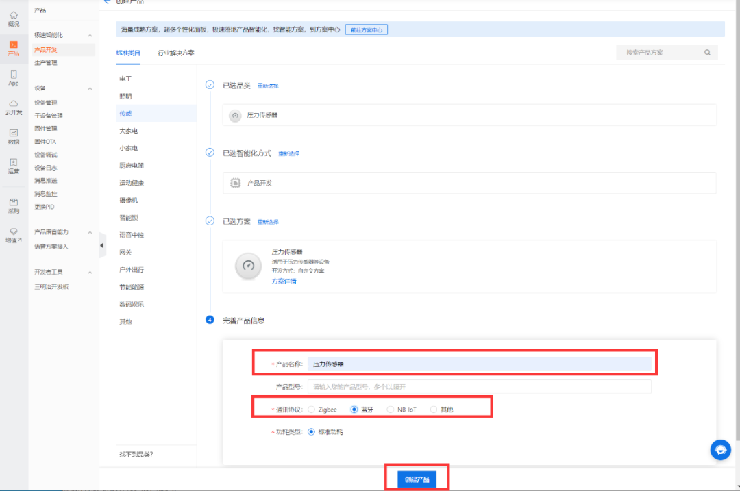
Task: Select the 户外出行 category
Action: (x=132, y=270)
